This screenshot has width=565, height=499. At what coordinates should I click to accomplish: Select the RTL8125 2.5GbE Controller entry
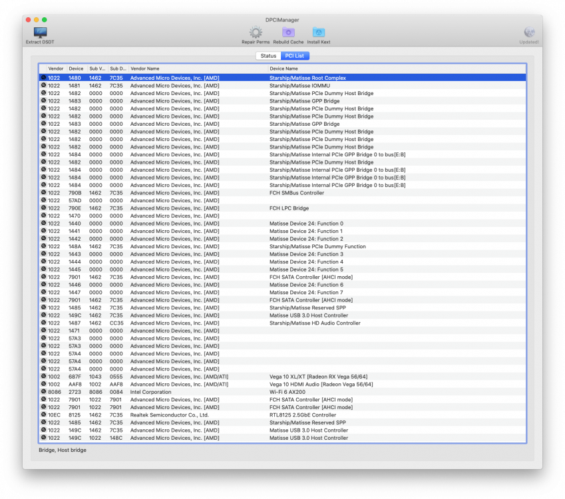coord(303,415)
